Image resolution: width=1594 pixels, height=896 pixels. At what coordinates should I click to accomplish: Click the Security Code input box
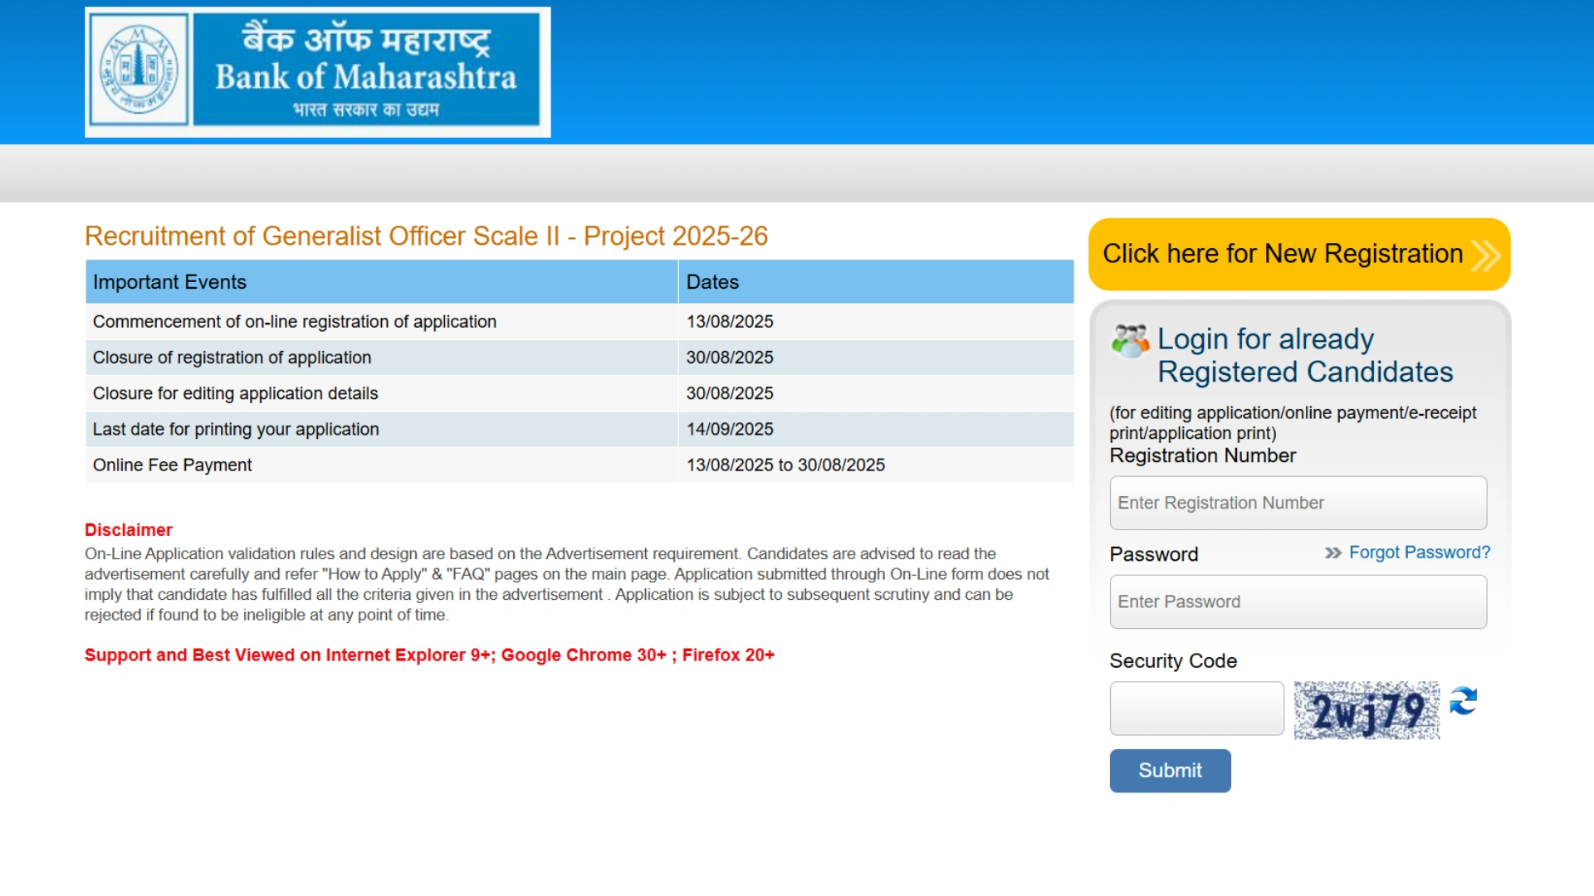[x=1196, y=708]
